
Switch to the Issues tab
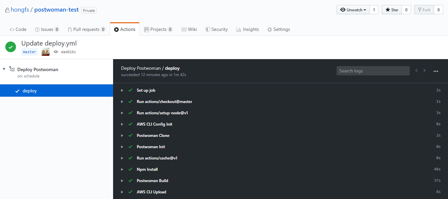pos(47,29)
